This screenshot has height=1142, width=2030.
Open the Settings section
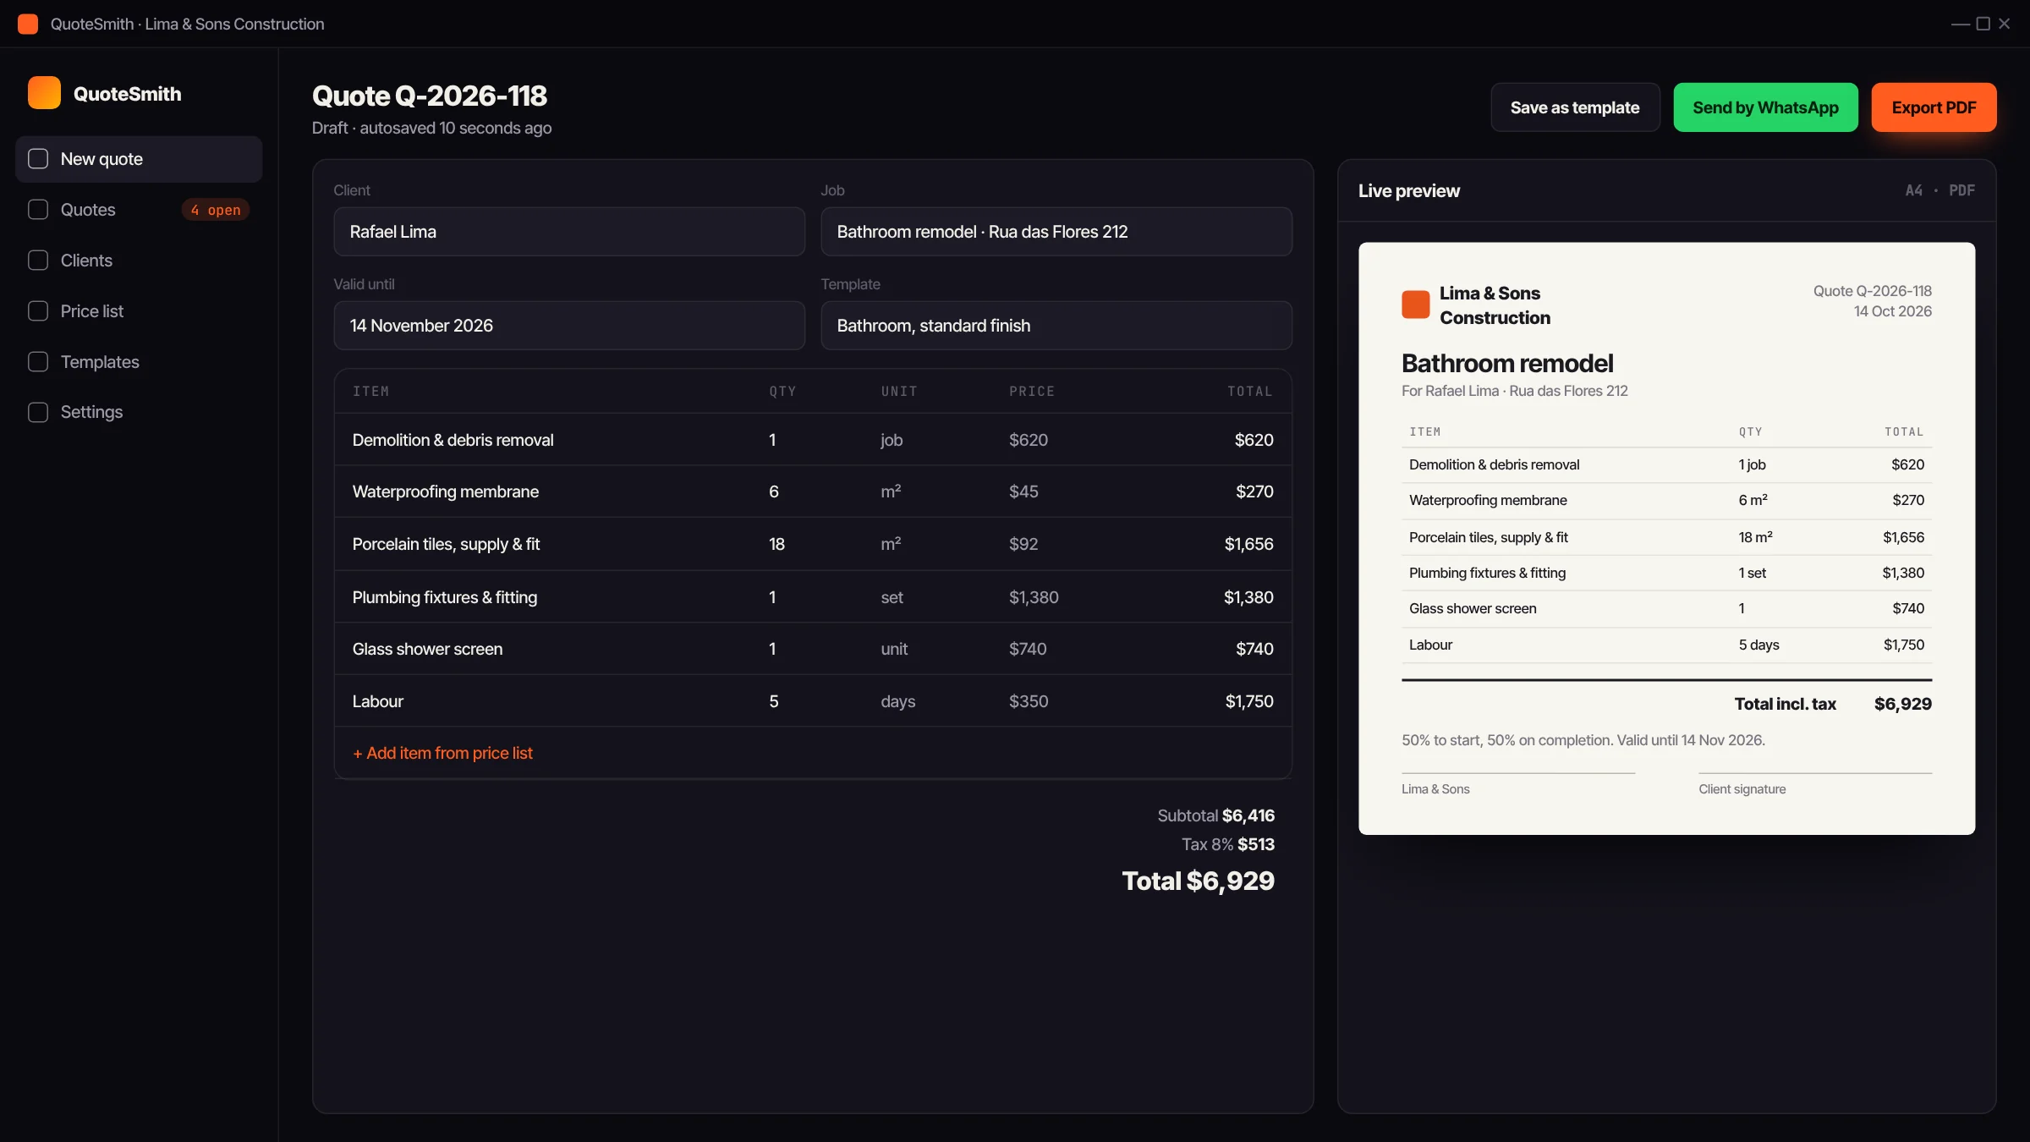[139, 412]
